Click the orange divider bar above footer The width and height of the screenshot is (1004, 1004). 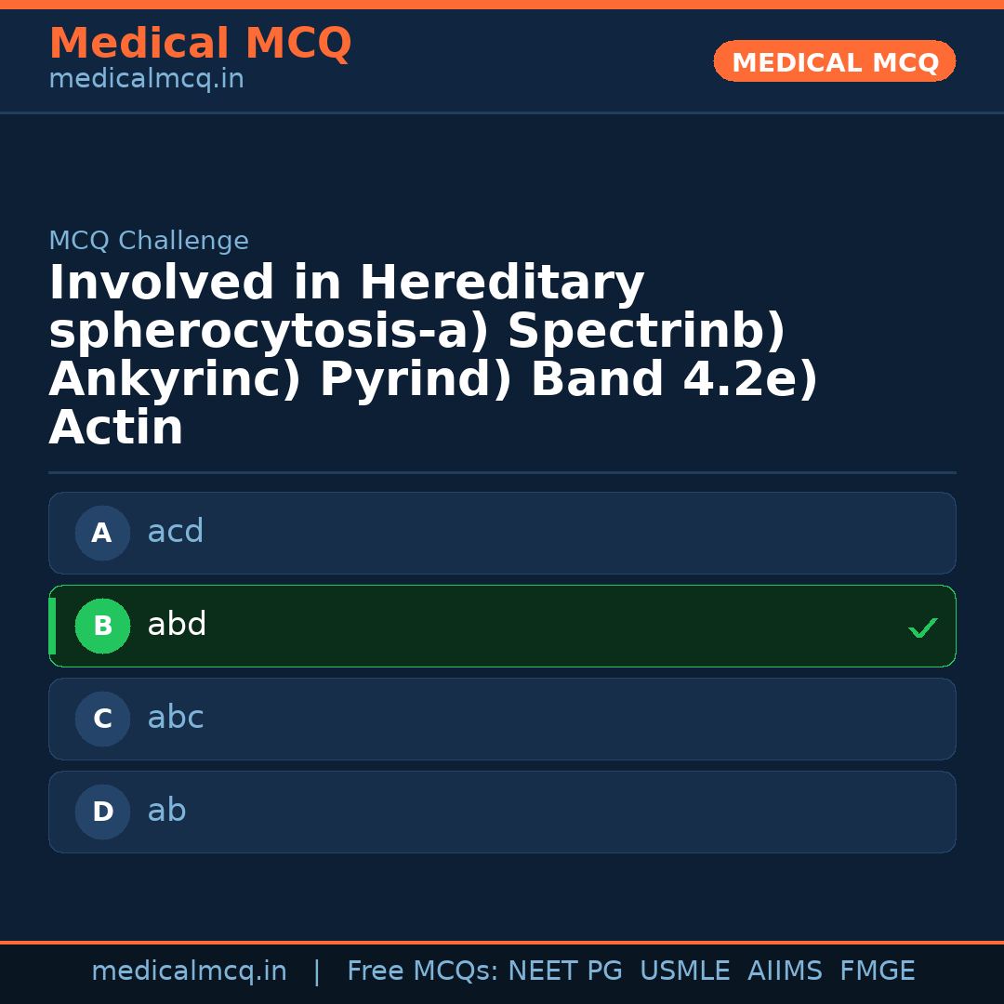502,941
